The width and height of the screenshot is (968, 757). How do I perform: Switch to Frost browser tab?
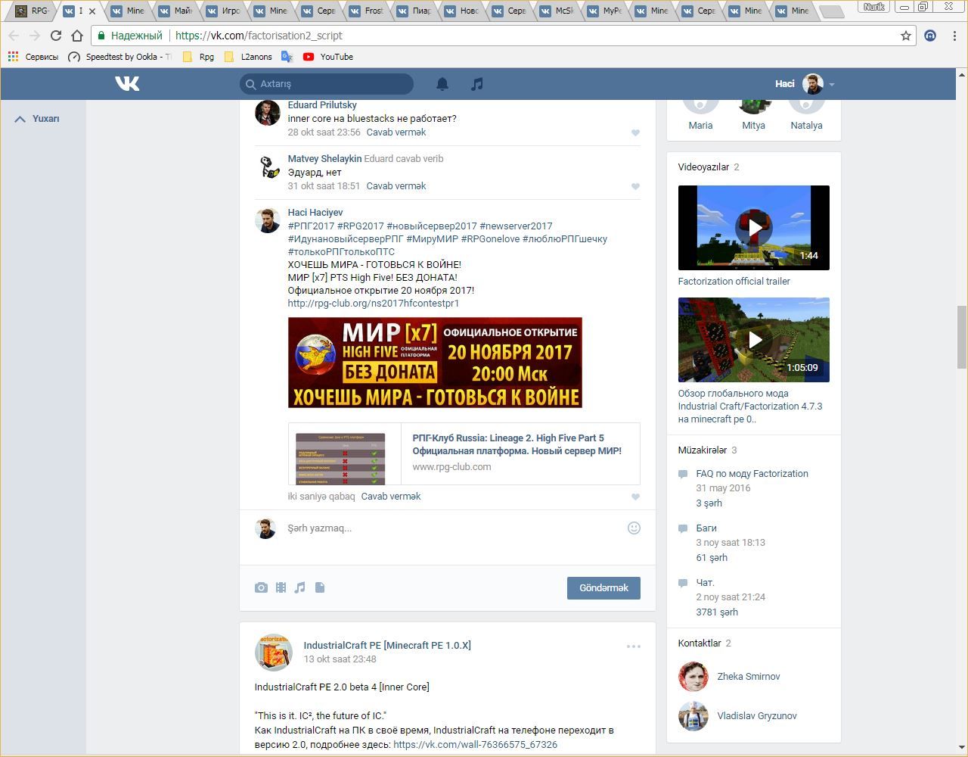click(367, 11)
